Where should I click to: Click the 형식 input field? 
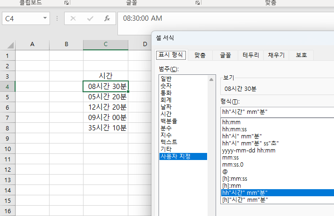tap(277, 112)
